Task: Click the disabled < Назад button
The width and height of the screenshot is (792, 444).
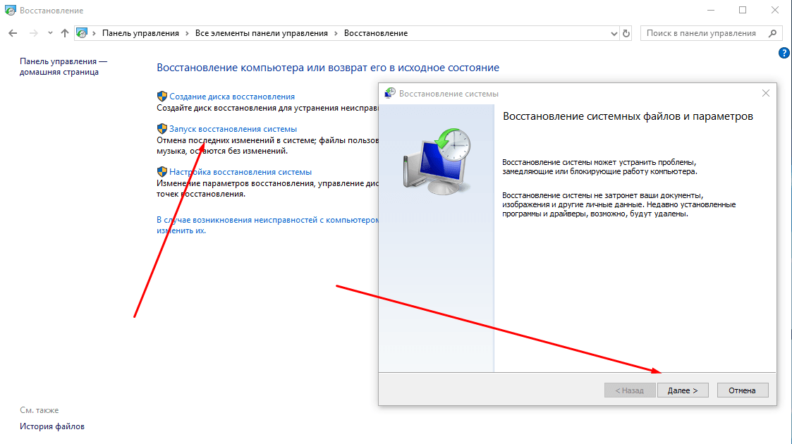Action: coord(629,390)
